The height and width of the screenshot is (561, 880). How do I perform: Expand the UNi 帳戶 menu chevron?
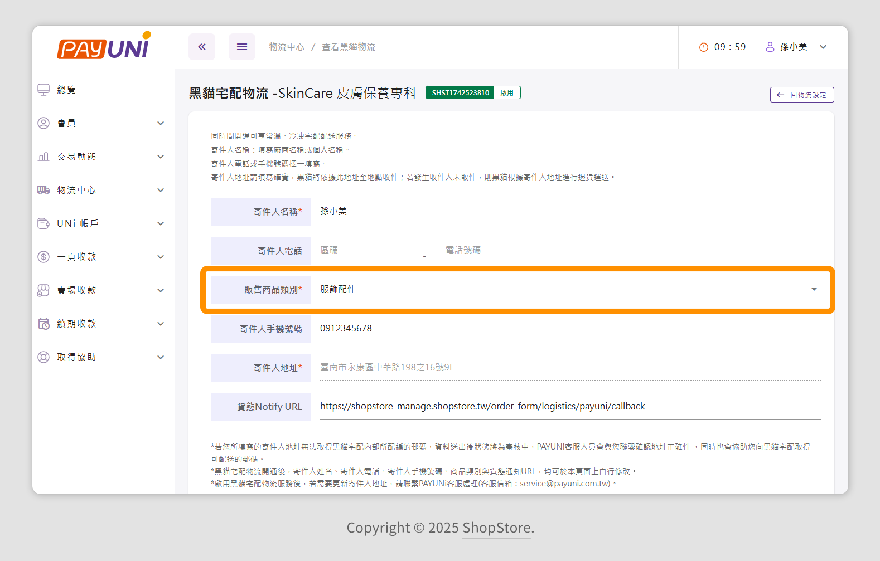[161, 223]
